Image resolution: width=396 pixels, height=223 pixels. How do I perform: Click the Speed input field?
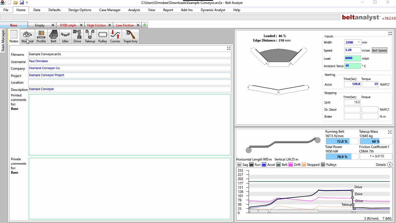point(353,50)
